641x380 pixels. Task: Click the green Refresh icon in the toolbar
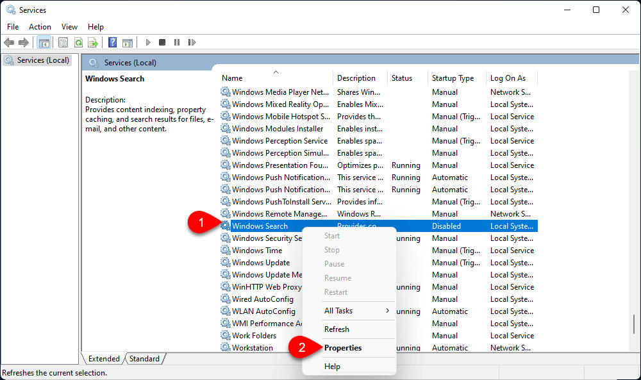(x=78, y=42)
